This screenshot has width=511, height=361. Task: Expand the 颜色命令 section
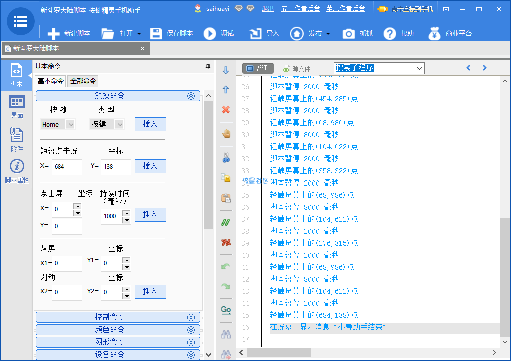click(x=191, y=330)
